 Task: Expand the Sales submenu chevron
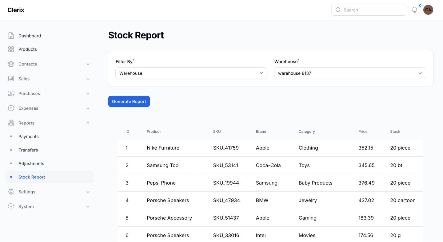point(88,79)
